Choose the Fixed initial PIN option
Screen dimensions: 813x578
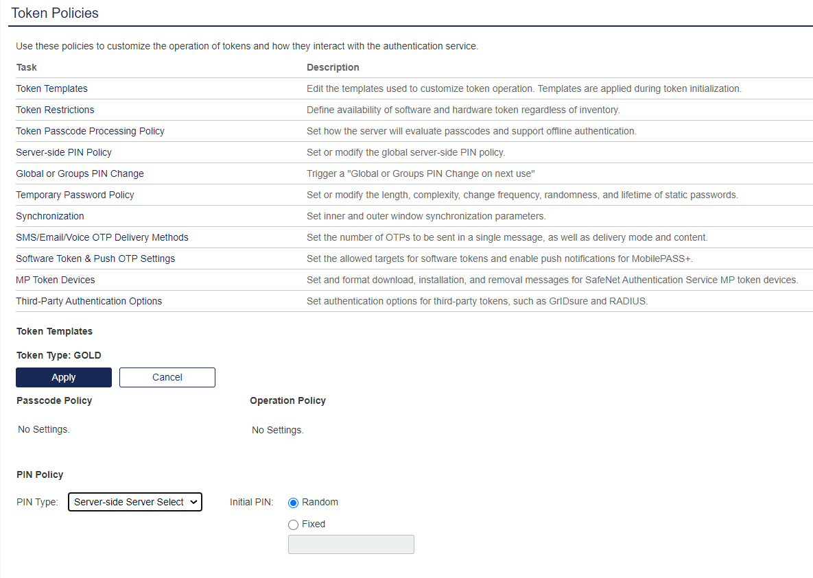(x=294, y=525)
